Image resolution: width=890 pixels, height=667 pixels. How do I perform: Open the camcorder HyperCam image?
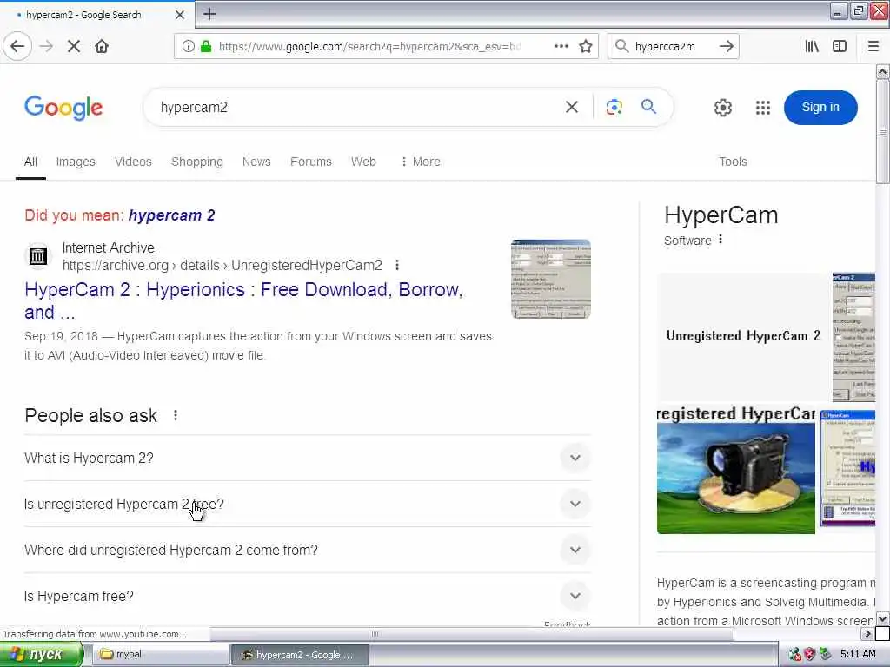click(735, 471)
